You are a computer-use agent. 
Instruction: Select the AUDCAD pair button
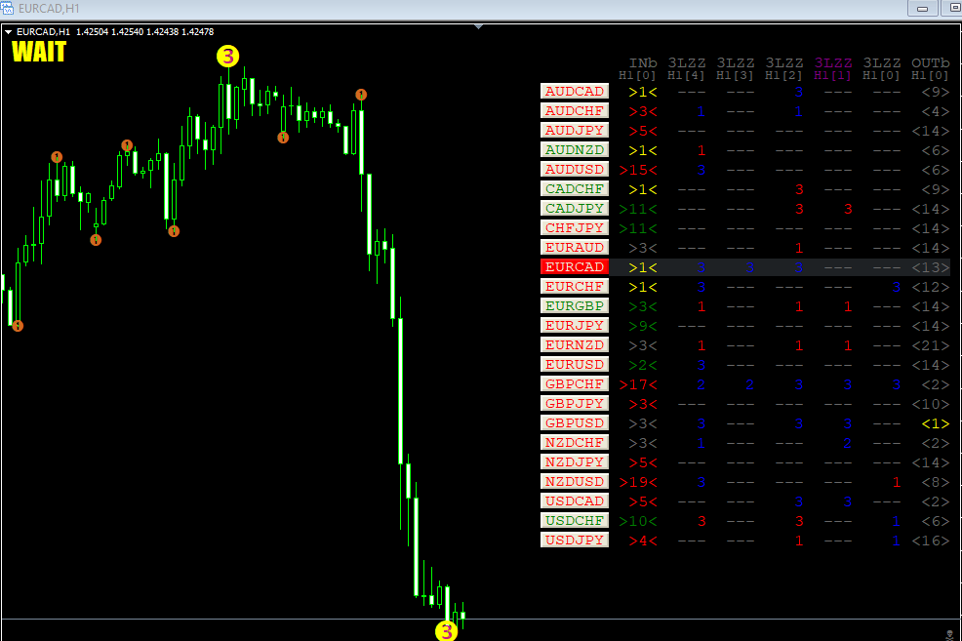pyautogui.click(x=575, y=92)
